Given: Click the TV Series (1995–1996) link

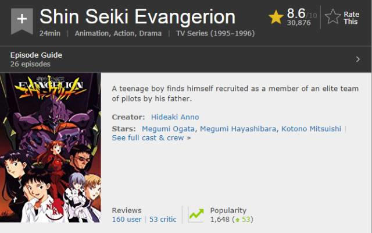Looking at the screenshot, I should pos(214,33).
